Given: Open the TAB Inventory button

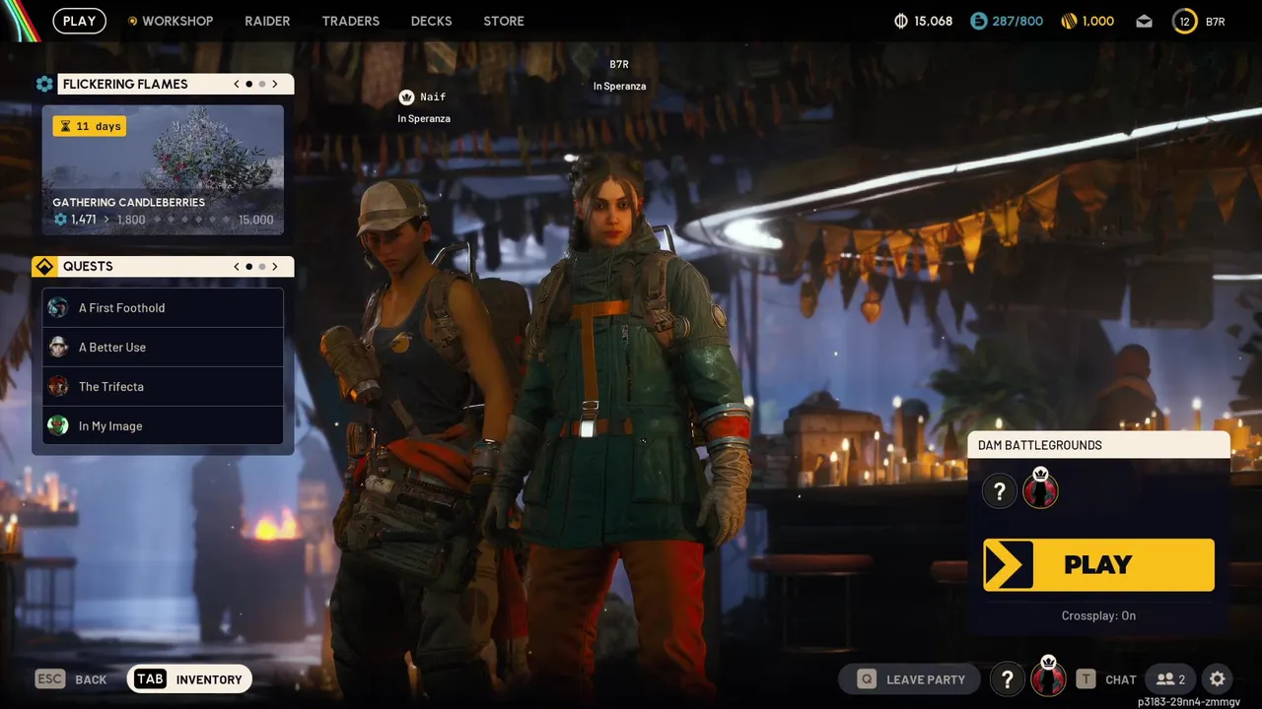Looking at the screenshot, I should (x=189, y=679).
